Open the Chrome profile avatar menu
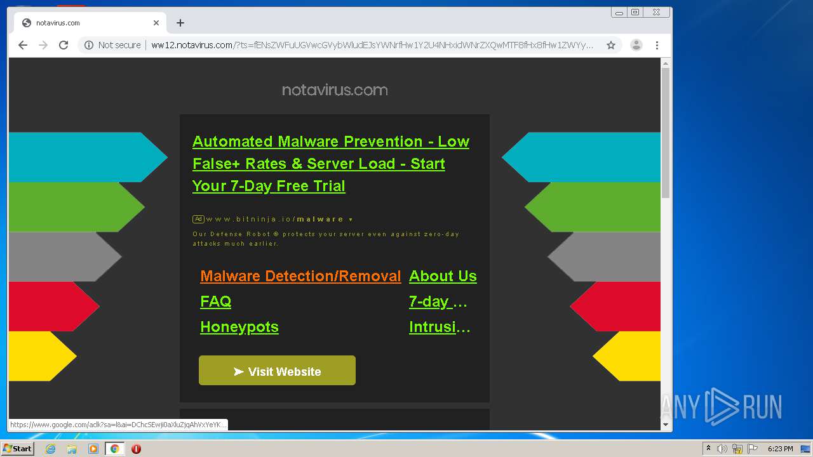This screenshot has width=813, height=457. pos(636,45)
